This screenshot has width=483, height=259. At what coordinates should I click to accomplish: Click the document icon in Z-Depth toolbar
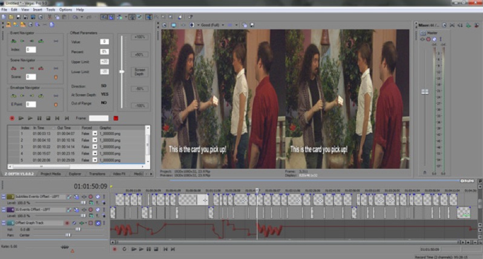[52, 25]
